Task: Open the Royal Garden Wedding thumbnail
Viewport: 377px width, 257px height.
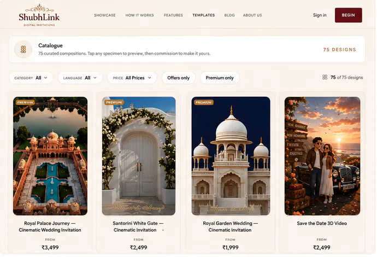Action: point(231,156)
